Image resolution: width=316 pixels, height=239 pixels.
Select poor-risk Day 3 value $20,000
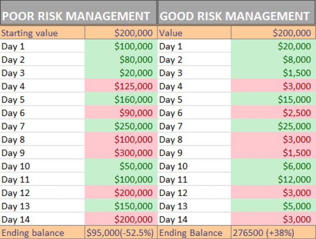point(121,73)
